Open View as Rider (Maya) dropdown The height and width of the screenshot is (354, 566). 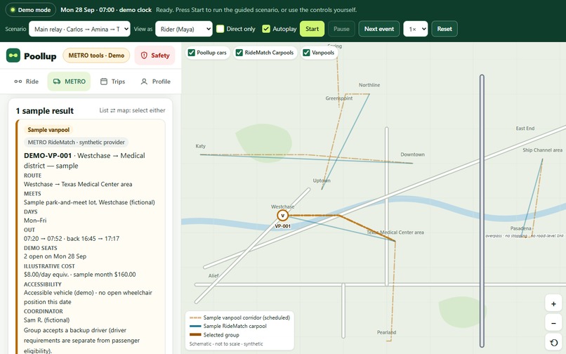184,29
